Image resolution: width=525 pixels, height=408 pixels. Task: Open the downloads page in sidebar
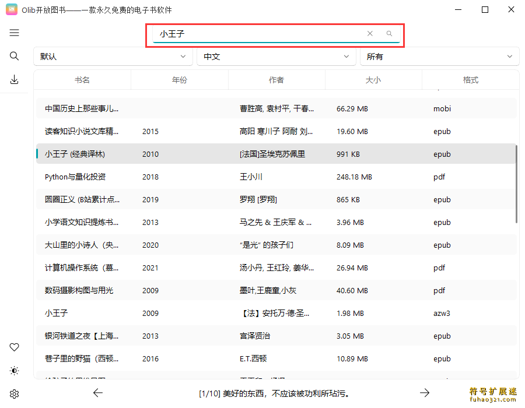tap(15, 80)
